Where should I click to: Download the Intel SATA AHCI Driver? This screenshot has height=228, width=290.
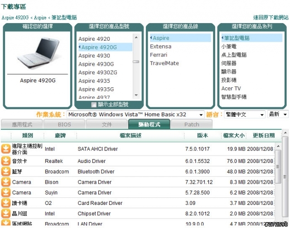(x=6, y=149)
